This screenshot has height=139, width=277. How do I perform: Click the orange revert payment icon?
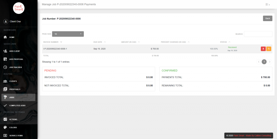click(269, 49)
